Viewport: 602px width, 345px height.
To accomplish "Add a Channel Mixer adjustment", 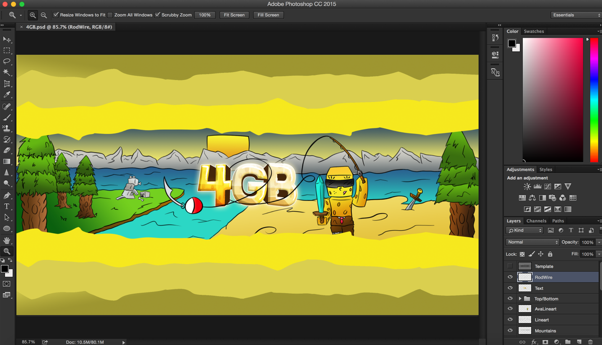I will point(562,198).
